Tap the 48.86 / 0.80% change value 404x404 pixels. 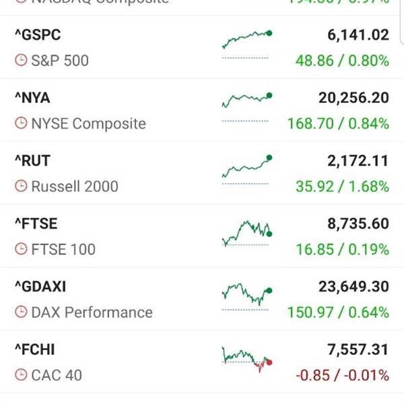(342, 61)
